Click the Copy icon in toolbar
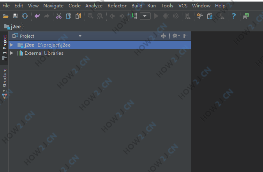Viewport: 263px width, 172px height. pos(69,16)
